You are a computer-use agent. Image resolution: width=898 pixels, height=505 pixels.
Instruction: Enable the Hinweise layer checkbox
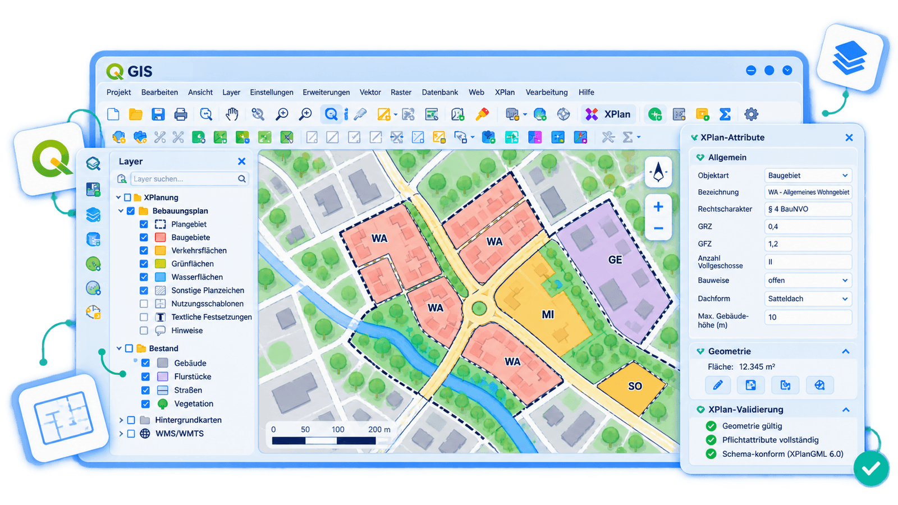(144, 330)
